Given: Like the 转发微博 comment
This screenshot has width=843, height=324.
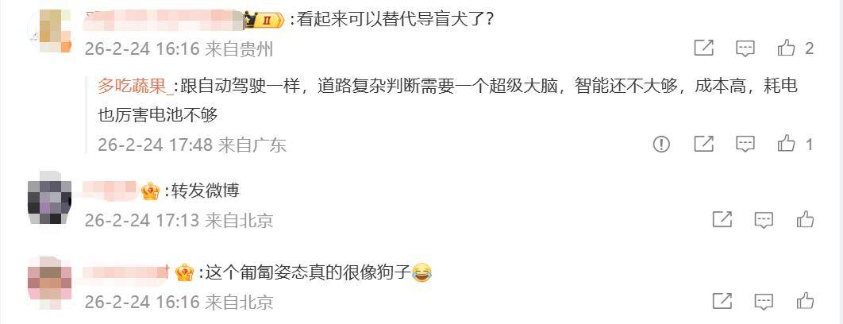Looking at the screenshot, I should 805,219.
